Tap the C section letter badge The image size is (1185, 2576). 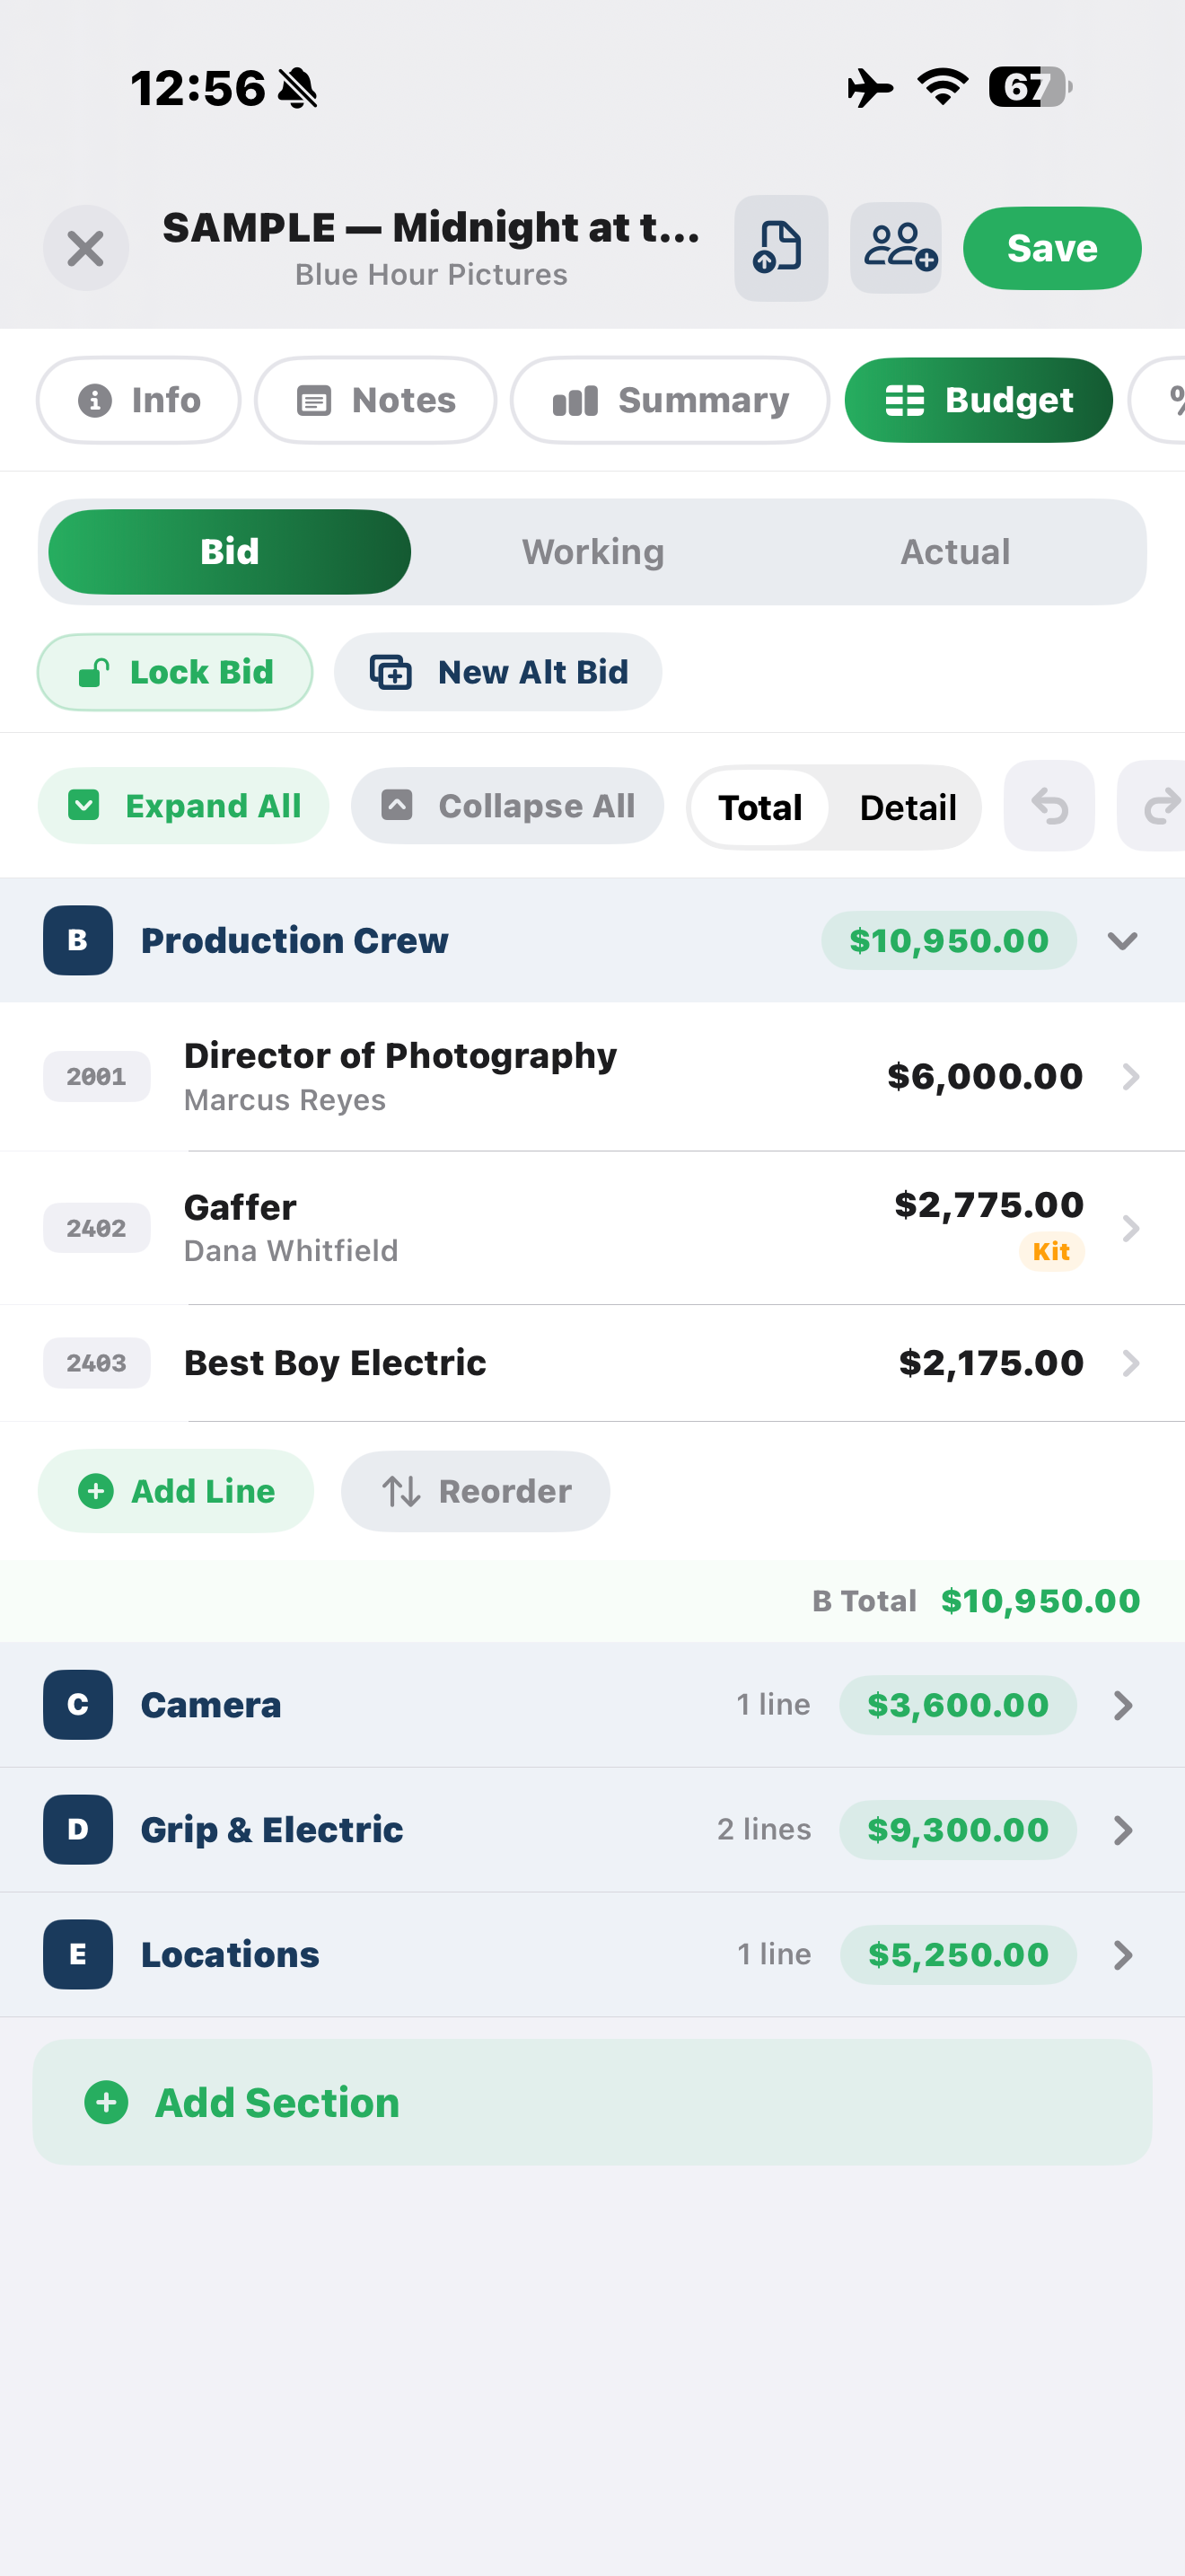coord(78,1705)
